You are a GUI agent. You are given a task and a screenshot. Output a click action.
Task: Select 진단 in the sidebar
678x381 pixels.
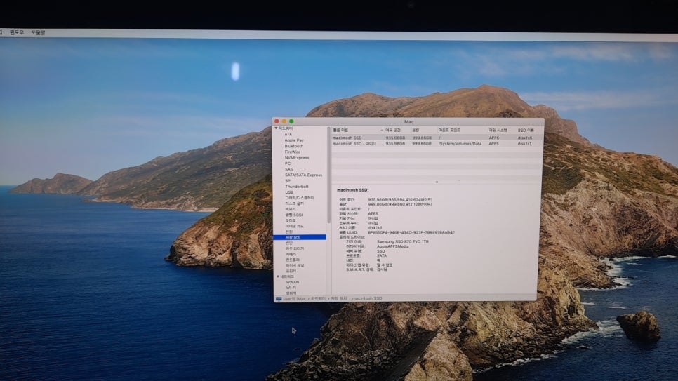289,243
